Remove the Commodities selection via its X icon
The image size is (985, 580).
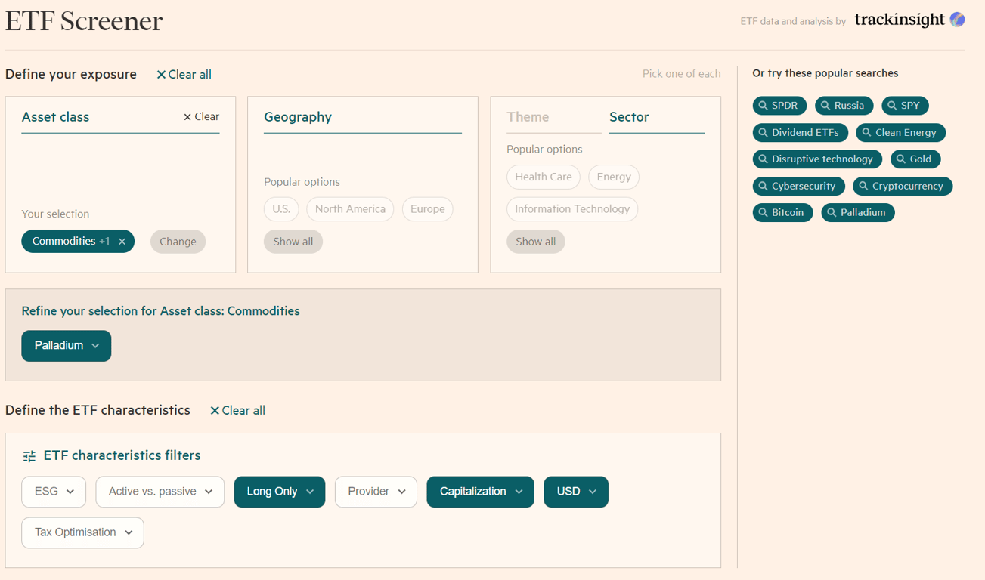pos(122,241)
